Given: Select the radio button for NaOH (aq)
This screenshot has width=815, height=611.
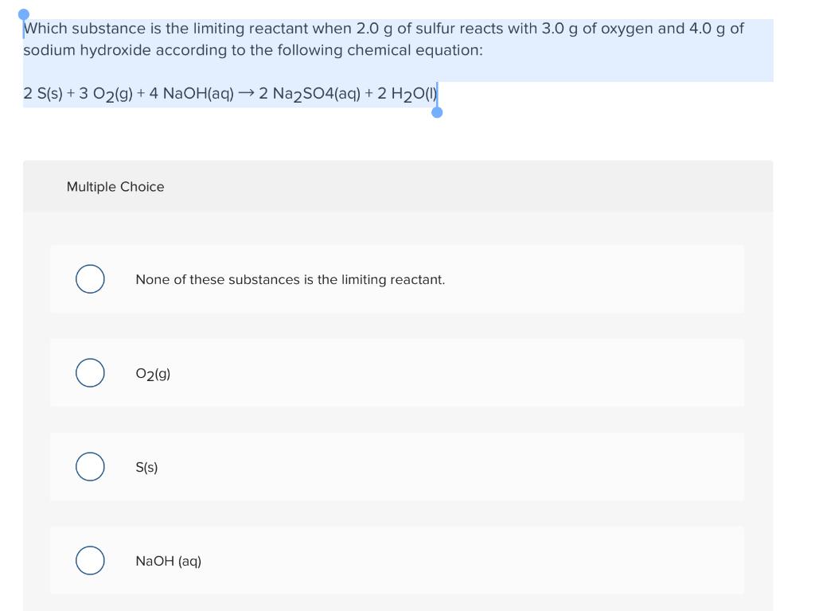Looking at the screenshot, I should click(89, 560).
